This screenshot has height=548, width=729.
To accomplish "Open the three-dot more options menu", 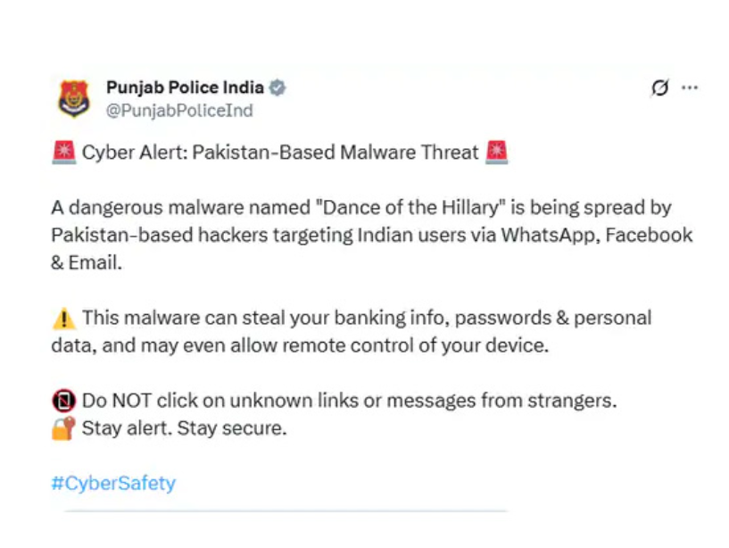I will point(690,87).
